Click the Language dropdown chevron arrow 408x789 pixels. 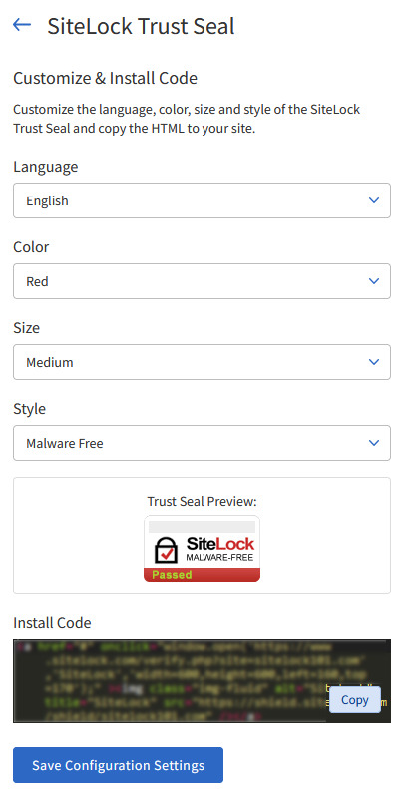click(374, 200)
